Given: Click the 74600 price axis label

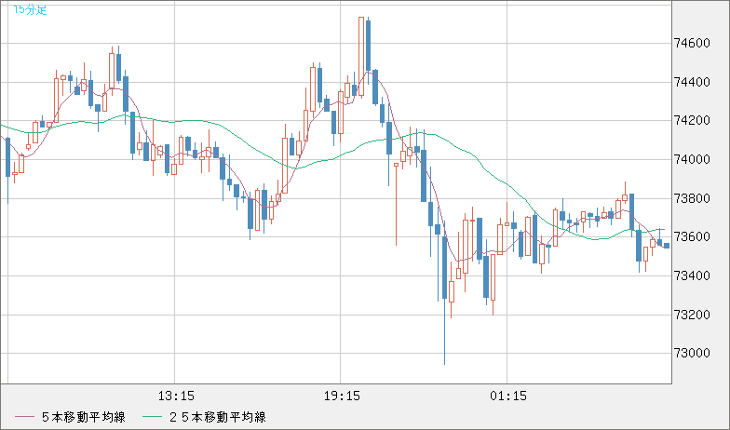Looking at the screenshot, I should (693, 44).
